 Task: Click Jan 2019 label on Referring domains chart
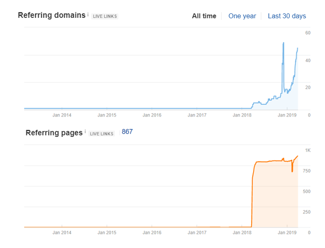click(287, 115)
